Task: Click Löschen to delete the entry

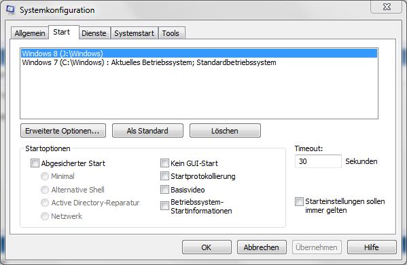Action: 225,131
